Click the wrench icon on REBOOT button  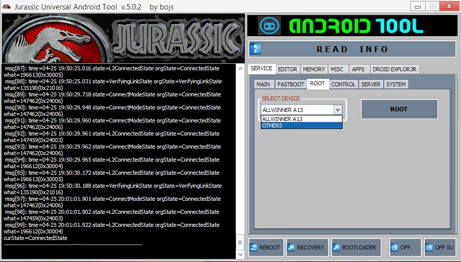(x=254, y=247)
